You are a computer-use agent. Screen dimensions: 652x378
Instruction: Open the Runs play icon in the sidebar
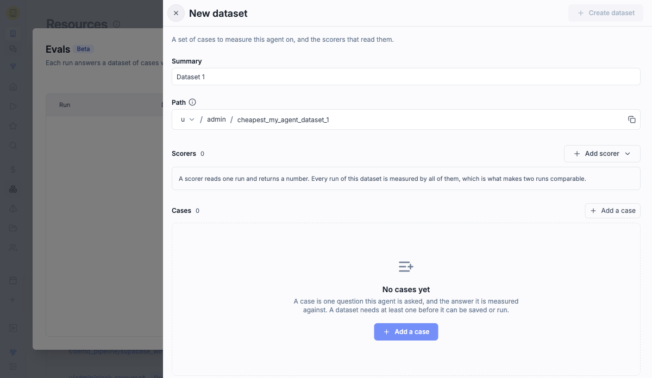tap(13, 106)
